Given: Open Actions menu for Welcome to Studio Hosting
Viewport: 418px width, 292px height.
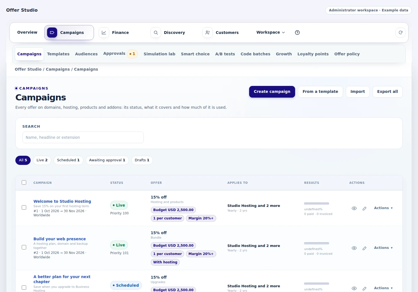Looking at the screenshot, I should coord(383,208).
